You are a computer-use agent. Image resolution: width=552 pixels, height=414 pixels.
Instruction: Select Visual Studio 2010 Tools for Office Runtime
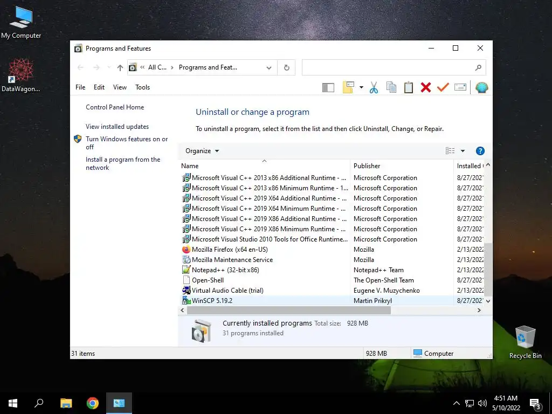tap(331, 239)
